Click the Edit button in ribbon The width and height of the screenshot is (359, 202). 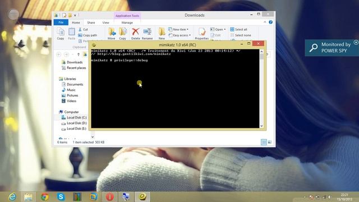pyautogui.click(x=215, y=35)
